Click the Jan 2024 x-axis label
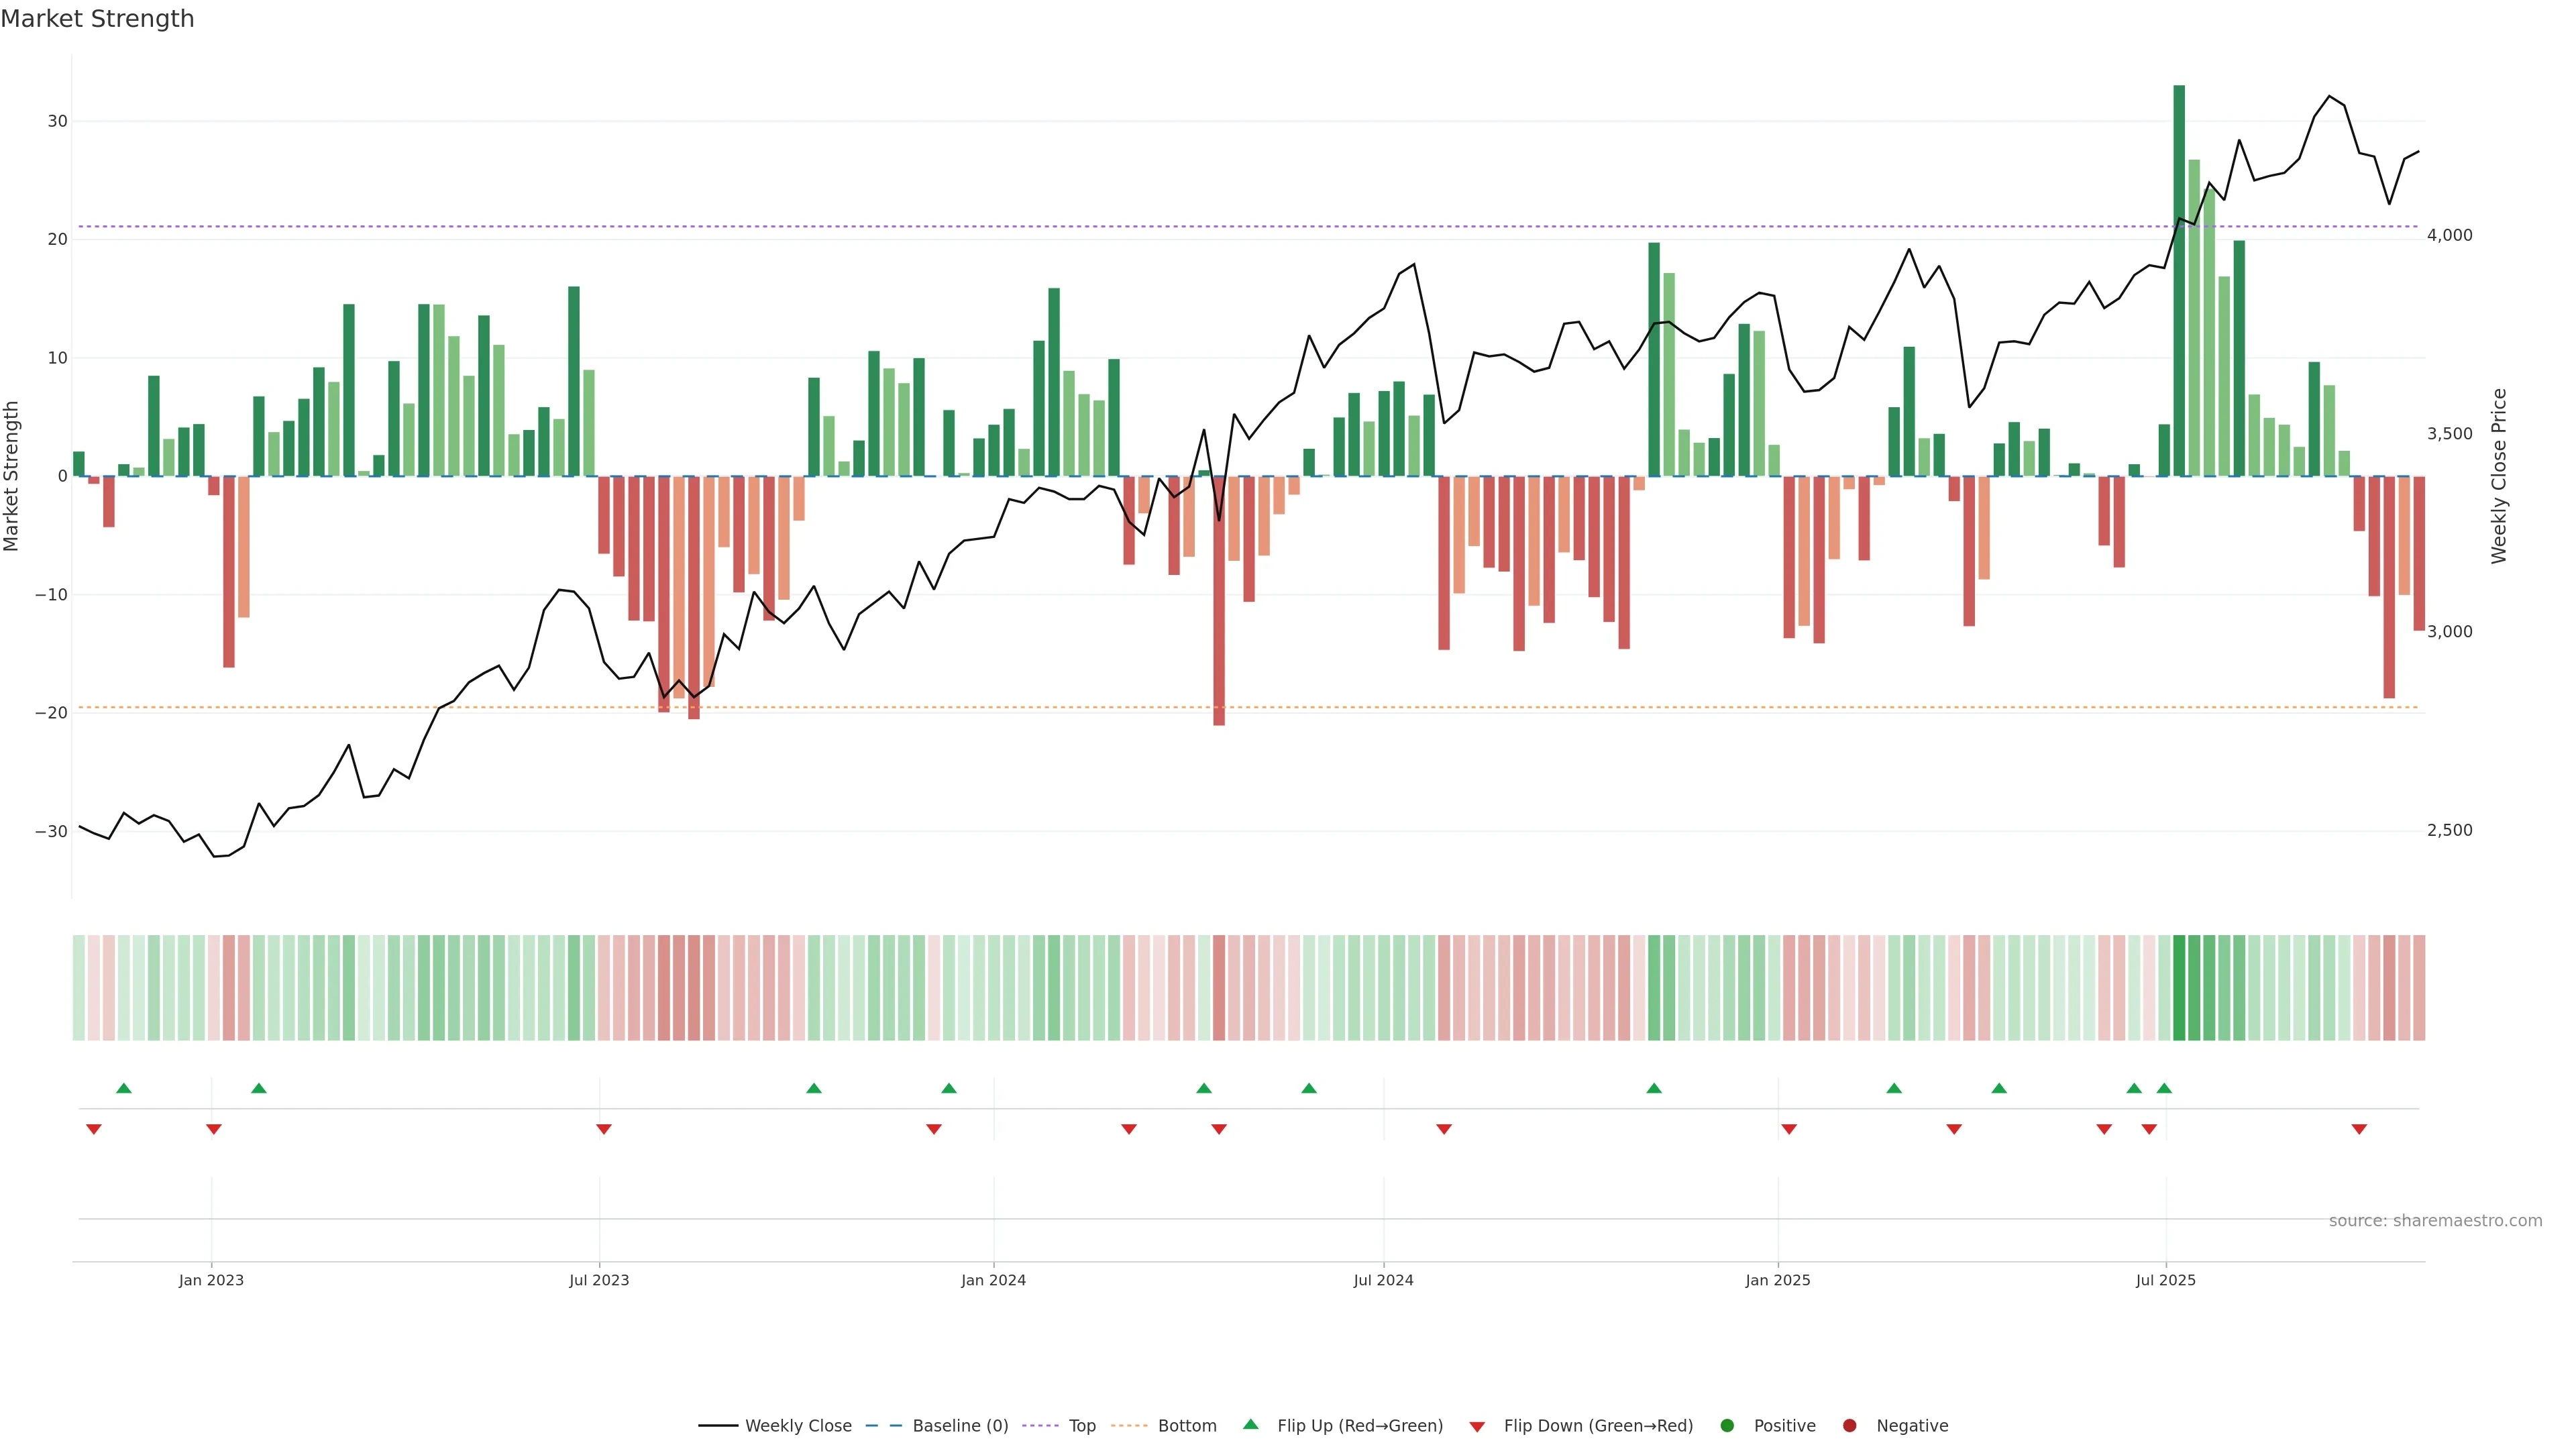The height and width of the screenshot is (1449, 2576). [993, 1280]
